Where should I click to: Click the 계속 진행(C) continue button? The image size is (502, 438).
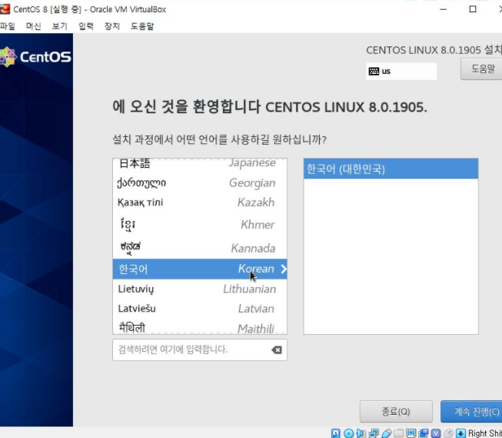471,411
